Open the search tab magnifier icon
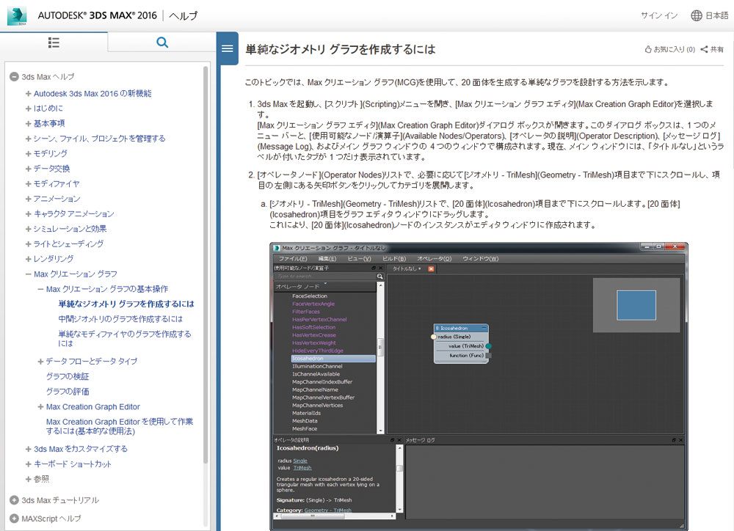The image size is (734, 531). [162, 43]
